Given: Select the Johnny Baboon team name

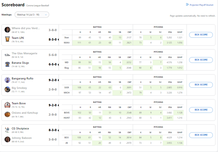Looking at the screenshot, I should tap(22, 138).
